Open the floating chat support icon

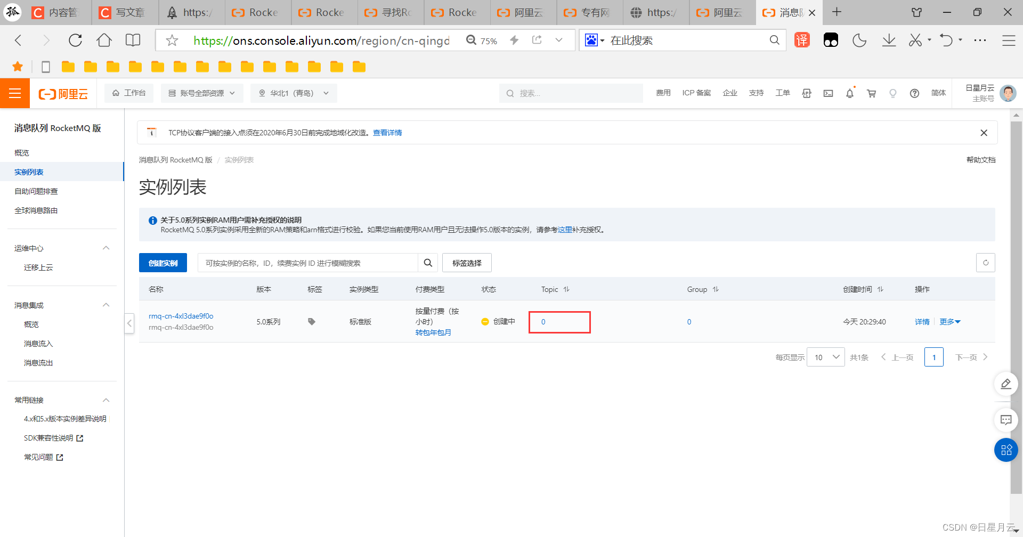(1006, 420)
